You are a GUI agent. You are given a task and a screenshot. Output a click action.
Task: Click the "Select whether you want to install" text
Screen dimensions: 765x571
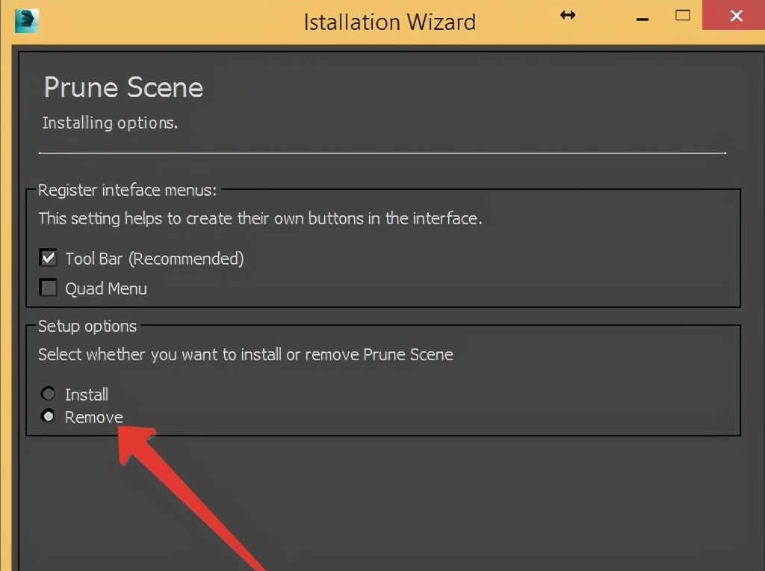[245, 354]
